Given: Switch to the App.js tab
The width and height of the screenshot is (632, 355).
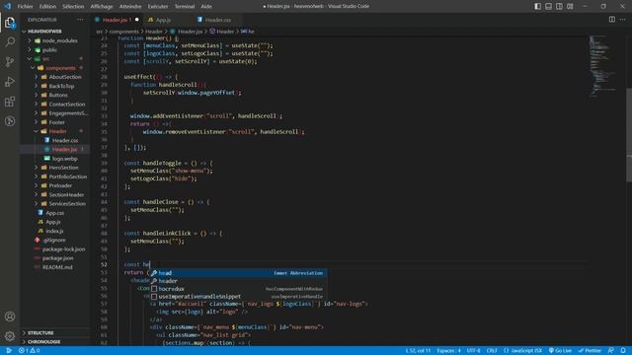Looking at the screenshot, I should click(x=163, y=20).
